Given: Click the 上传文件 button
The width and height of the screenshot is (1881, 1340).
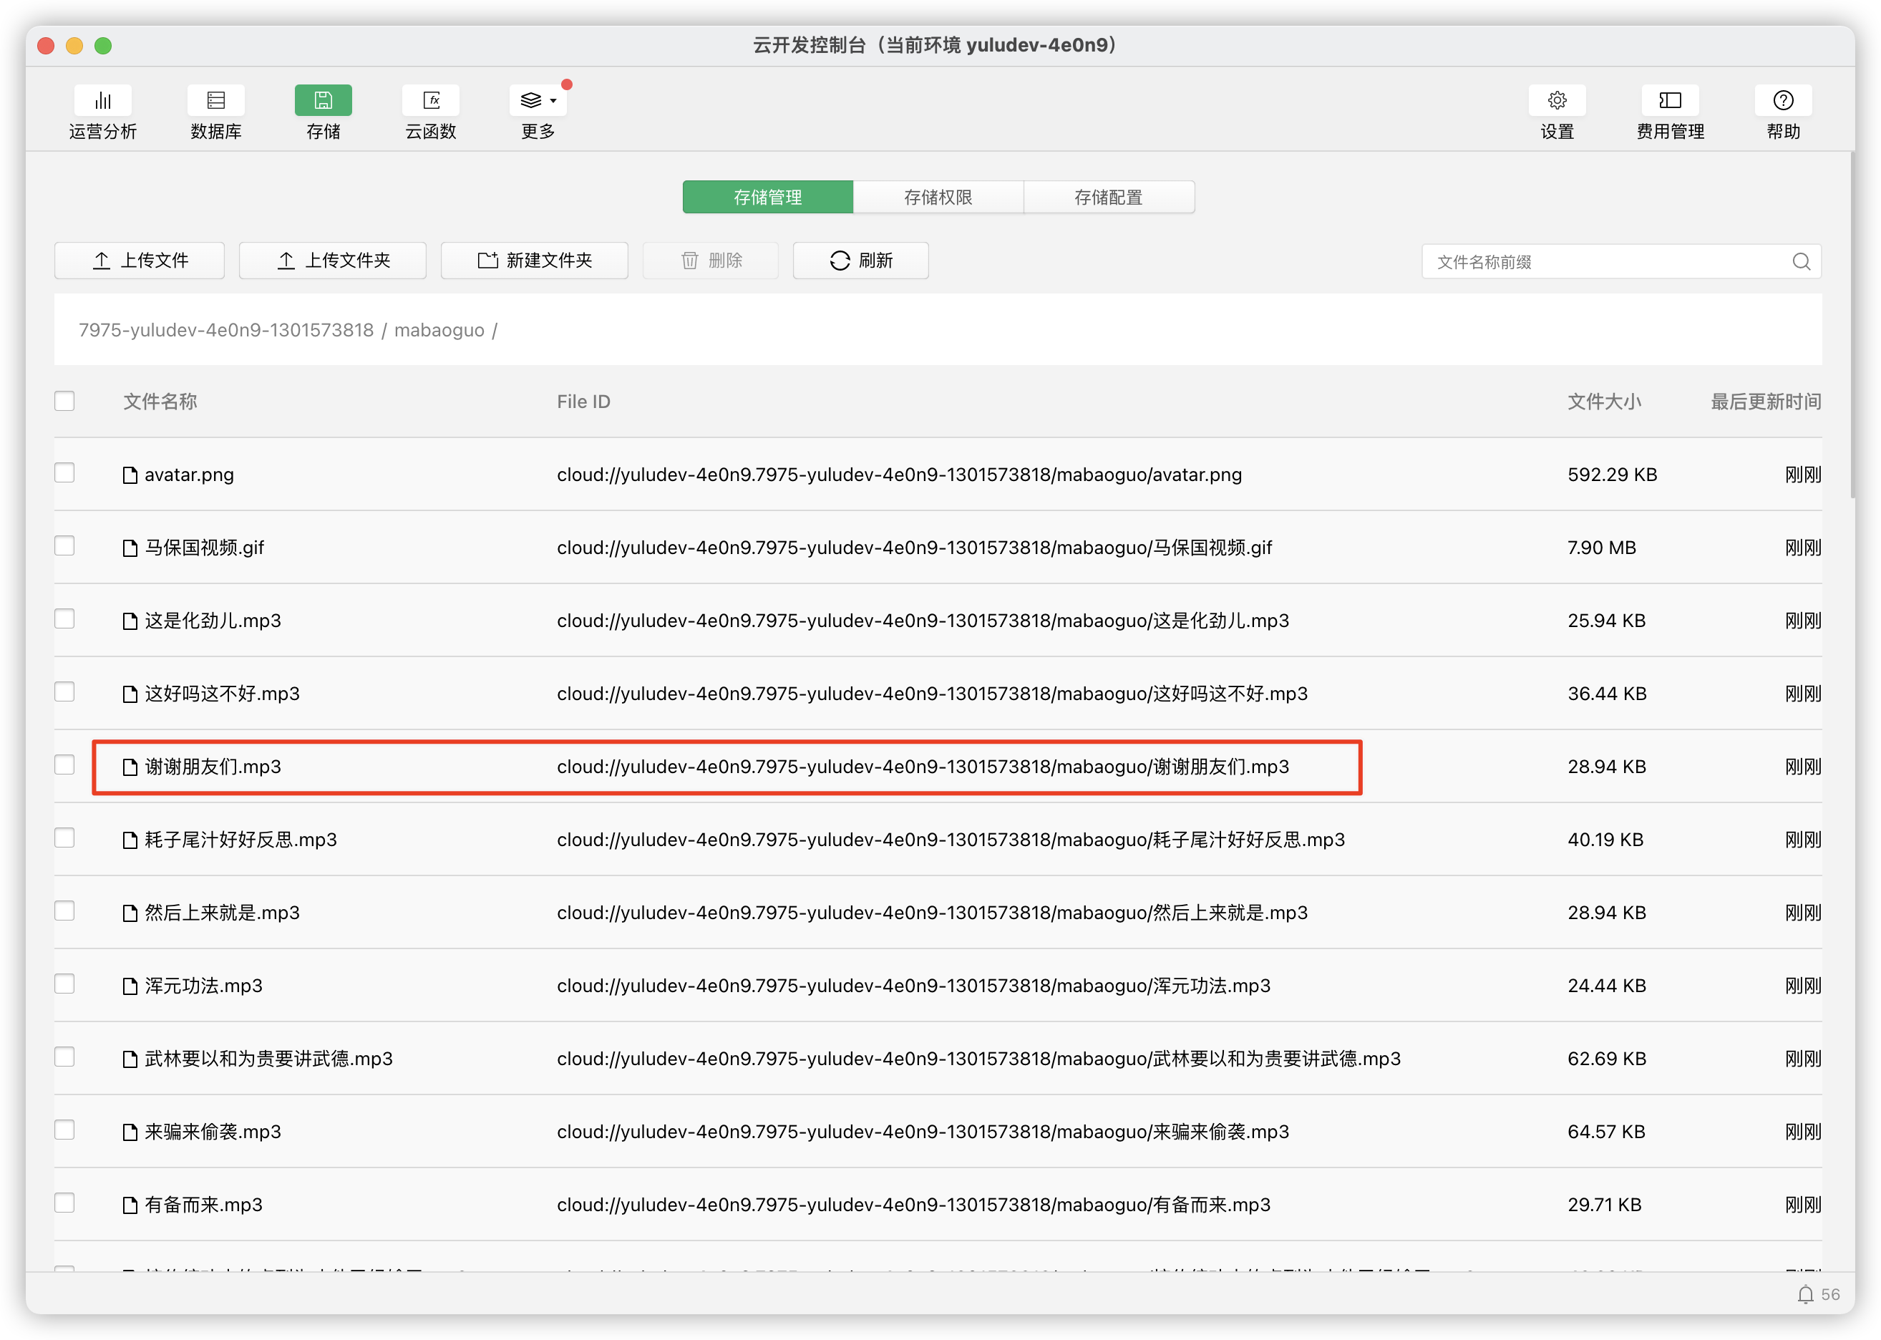Looking at the screenshot, I should (140, 261).
